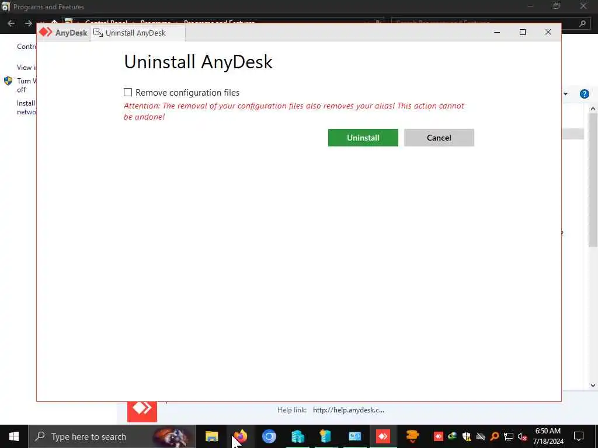Click the orange stacked app taskbar icon

click(412, 436)
